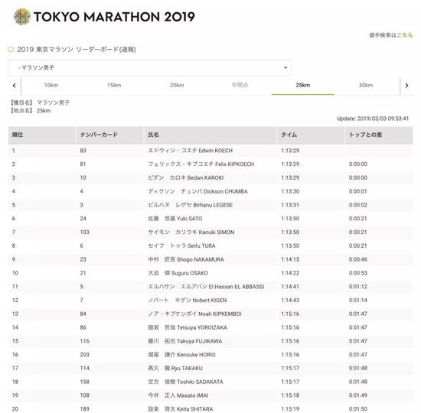Screen dimensions: 421x413
Task: Select the Edwin KOECH row
Action: click(210, 151)
